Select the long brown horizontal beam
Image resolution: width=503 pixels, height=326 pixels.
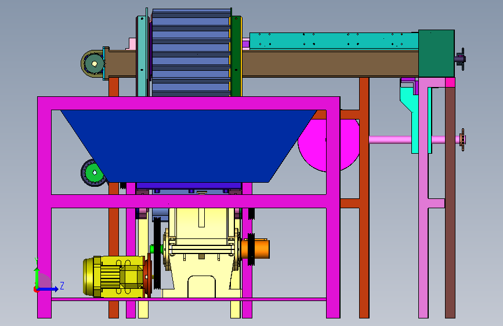330,63
